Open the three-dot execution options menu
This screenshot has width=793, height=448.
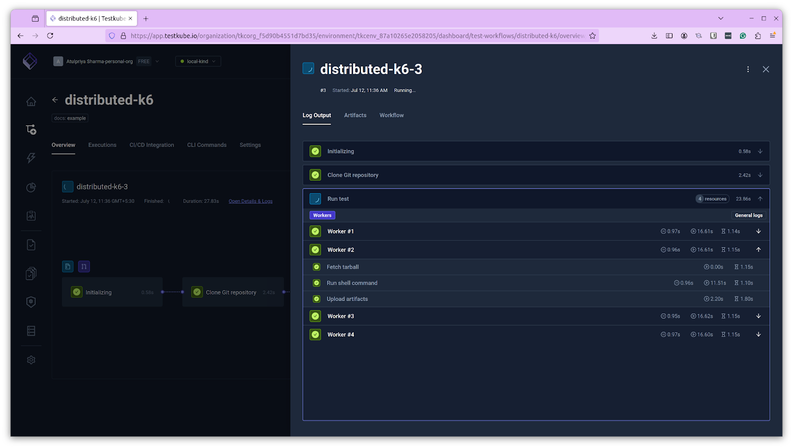pyautogui.click(x=748, y=69)
